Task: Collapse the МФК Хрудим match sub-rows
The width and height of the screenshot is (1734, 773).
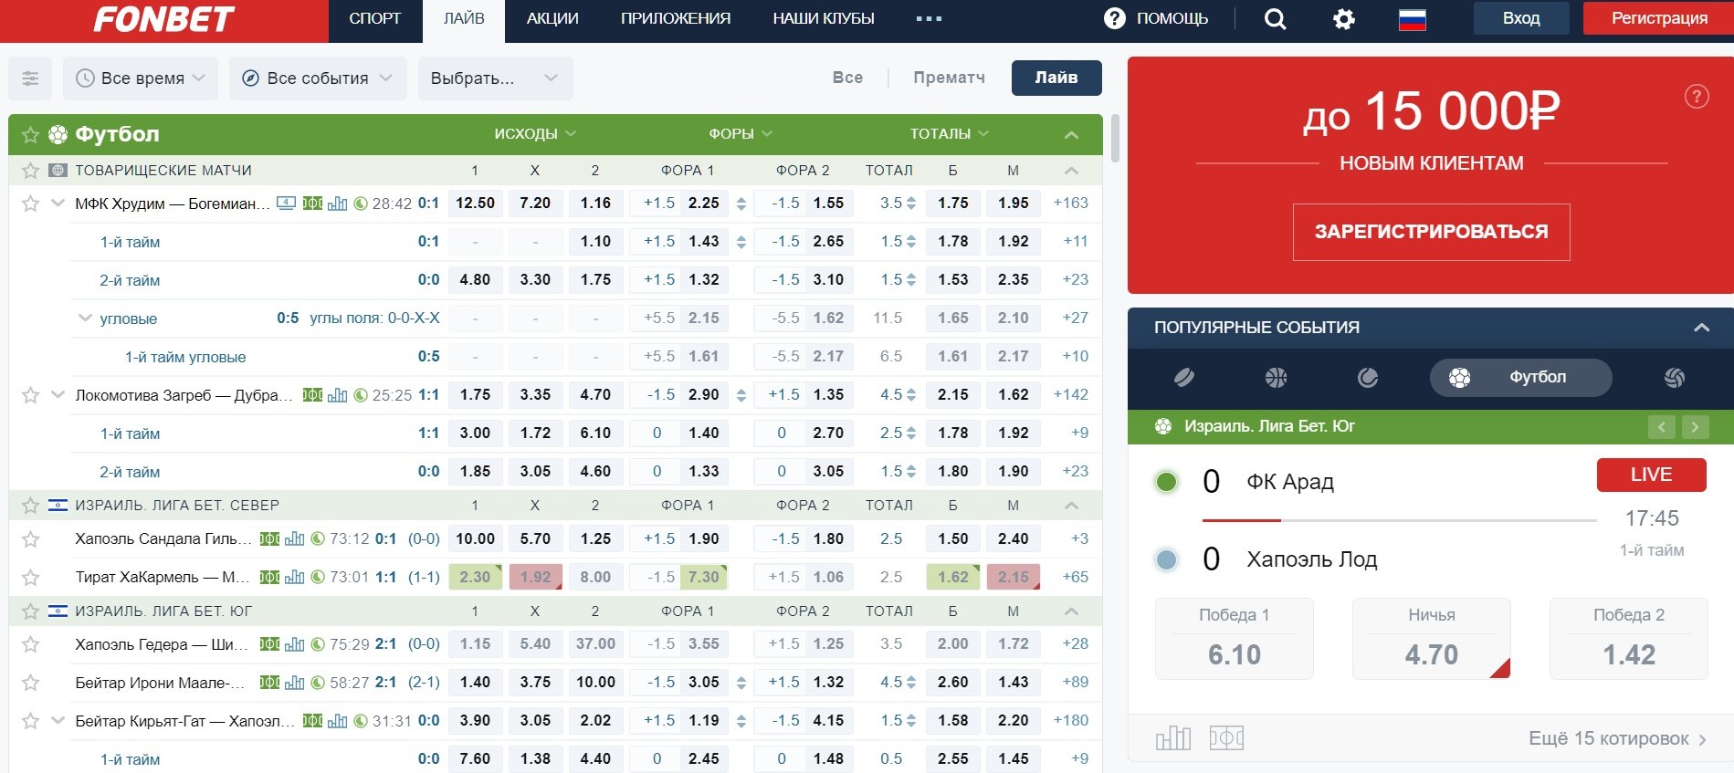Action: coord(58,203)
